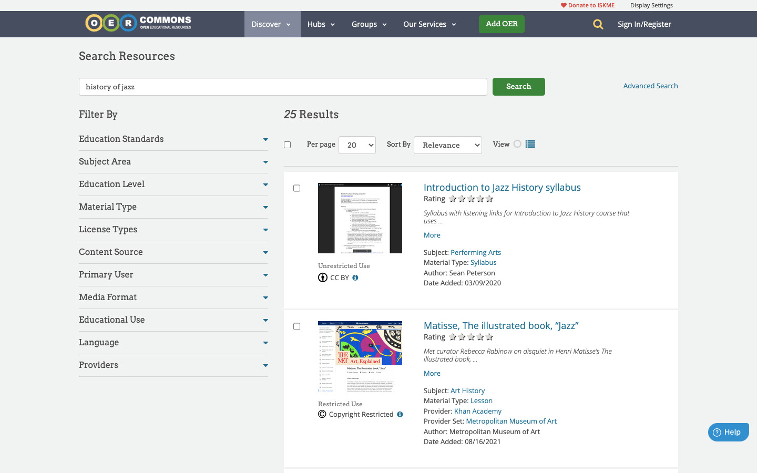Open the Sort By Relevance dropdown
Viewport: 757px width, 473px height.
tap(447, 145)
